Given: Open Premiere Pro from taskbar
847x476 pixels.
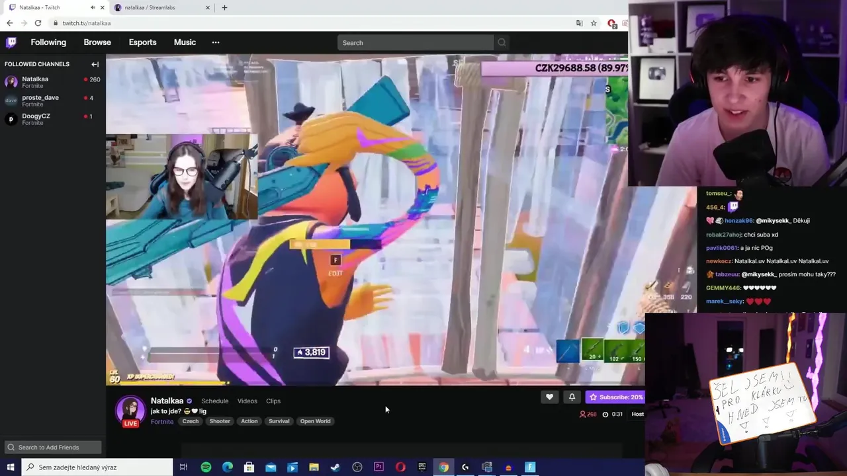Looking at the screenshot, I should tap(379, 467).
